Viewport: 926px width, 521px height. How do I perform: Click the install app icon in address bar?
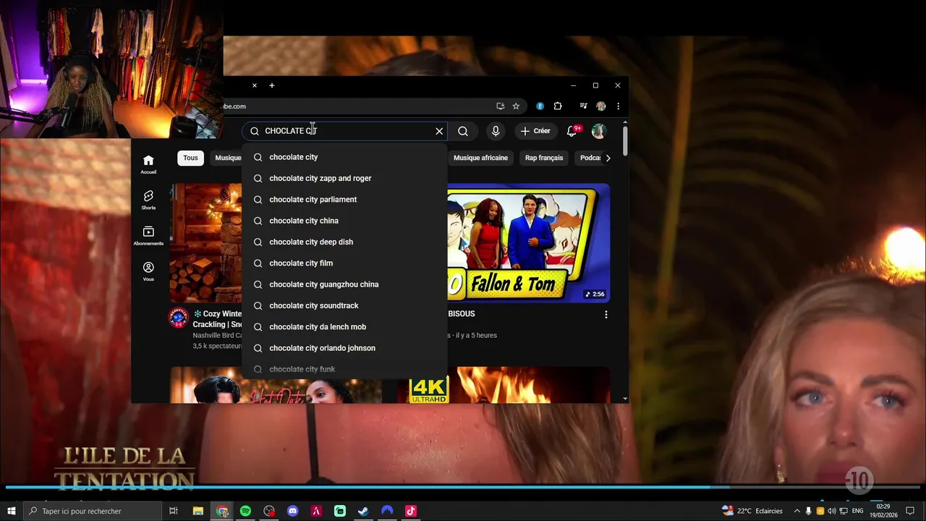point(500,106)
